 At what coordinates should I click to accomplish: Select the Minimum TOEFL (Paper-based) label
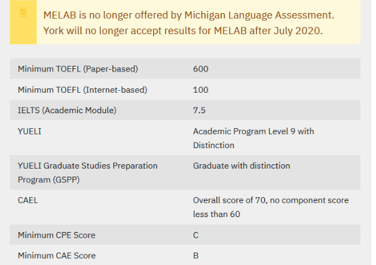click(78, 68)
